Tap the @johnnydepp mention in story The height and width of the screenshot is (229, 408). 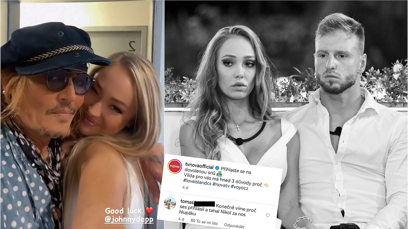[129, 220]
